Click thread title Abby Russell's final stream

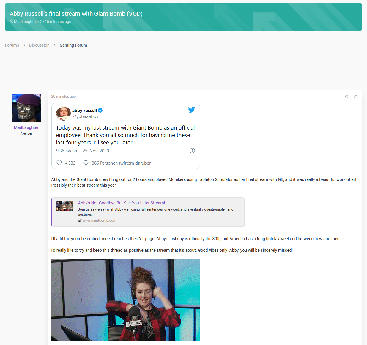pyautogui.click(x=76, y=14)
